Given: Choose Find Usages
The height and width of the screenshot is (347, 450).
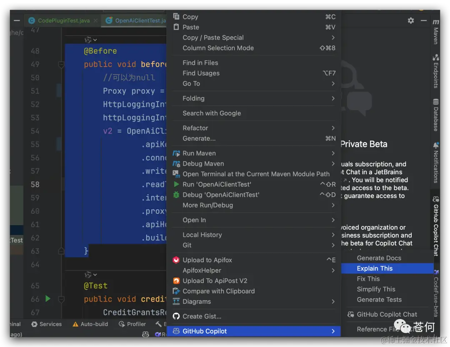Looking at the screenshot, I should click(x=254, y=73).
